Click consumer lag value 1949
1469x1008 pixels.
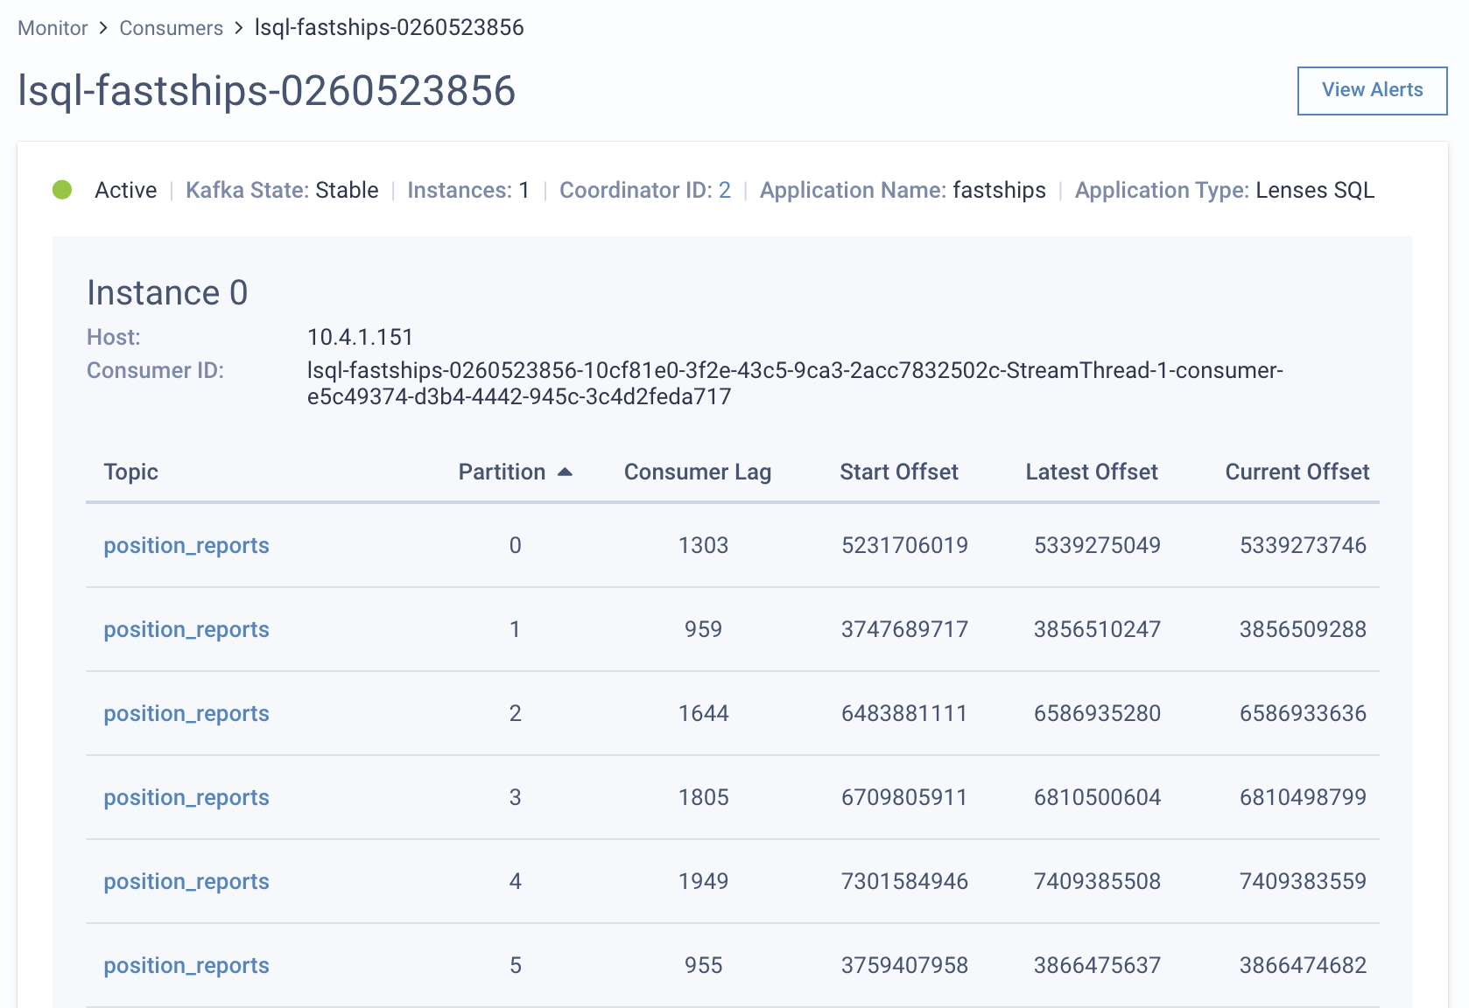point(703,881)
